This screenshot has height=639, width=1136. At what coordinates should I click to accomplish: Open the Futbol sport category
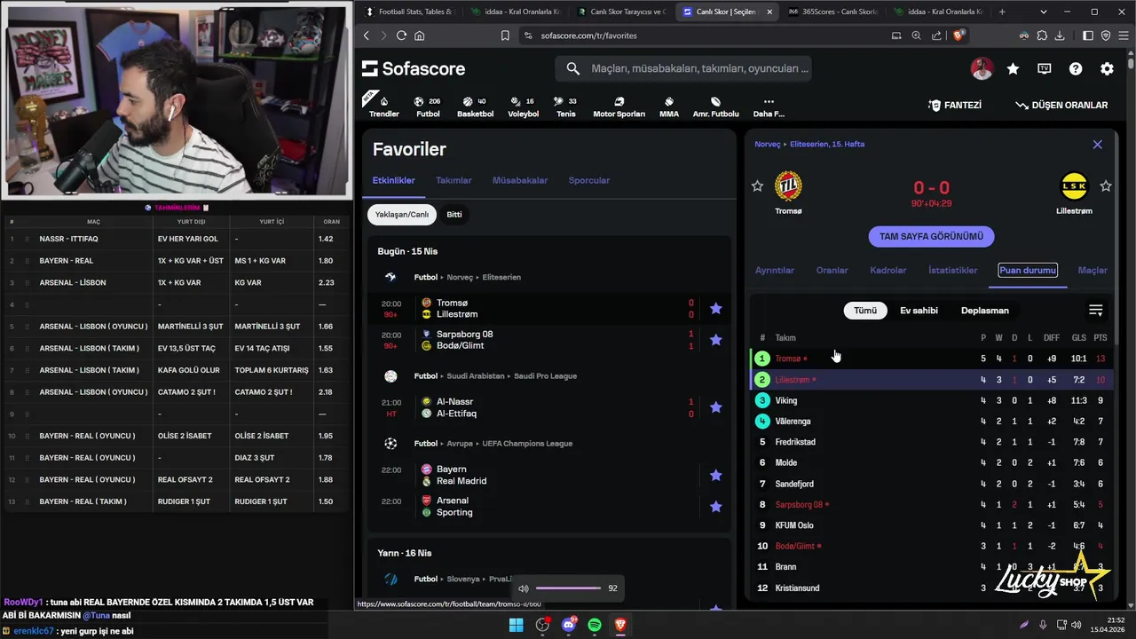[428, 106]
